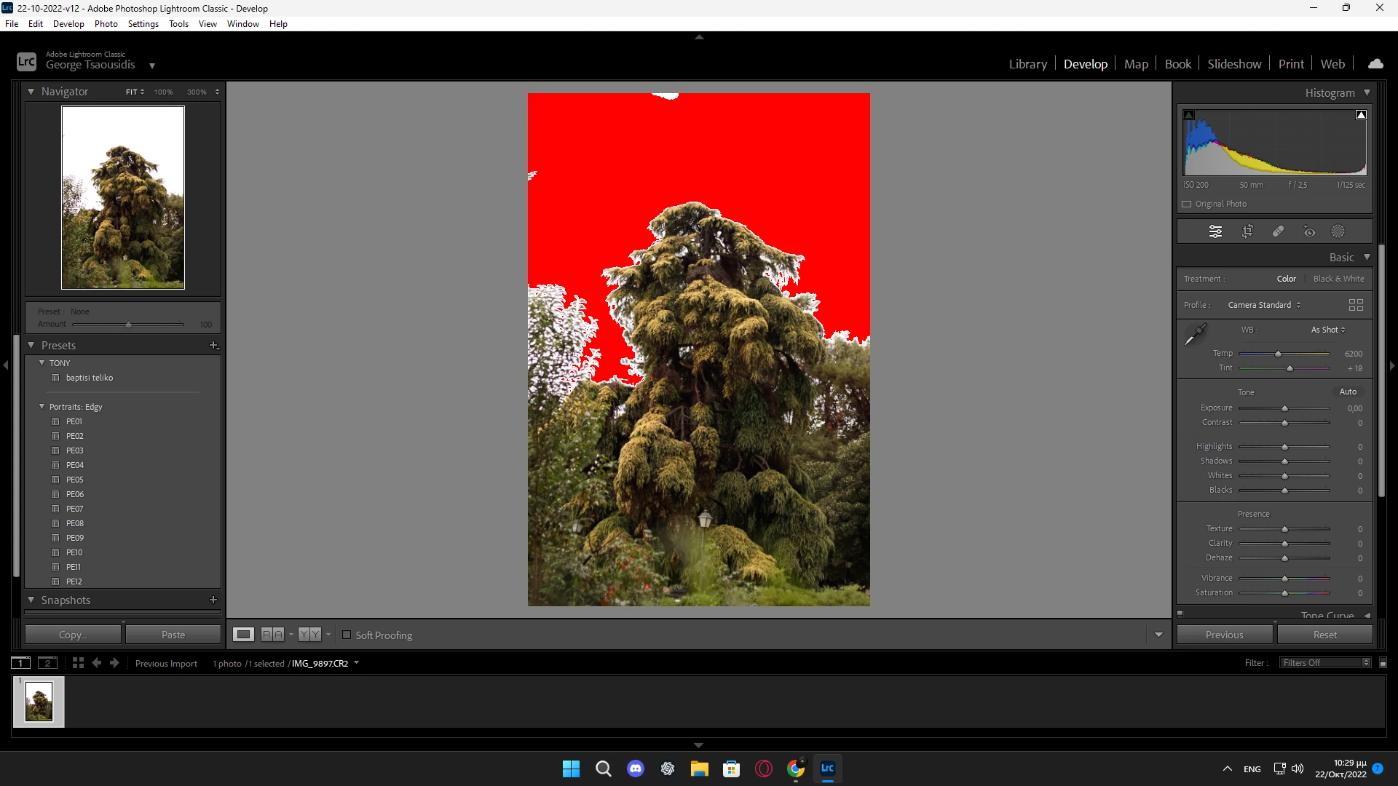Enable the Soft Proofing checkbox
This screenshot has width=1398, height=786.
tap(347, 635)
